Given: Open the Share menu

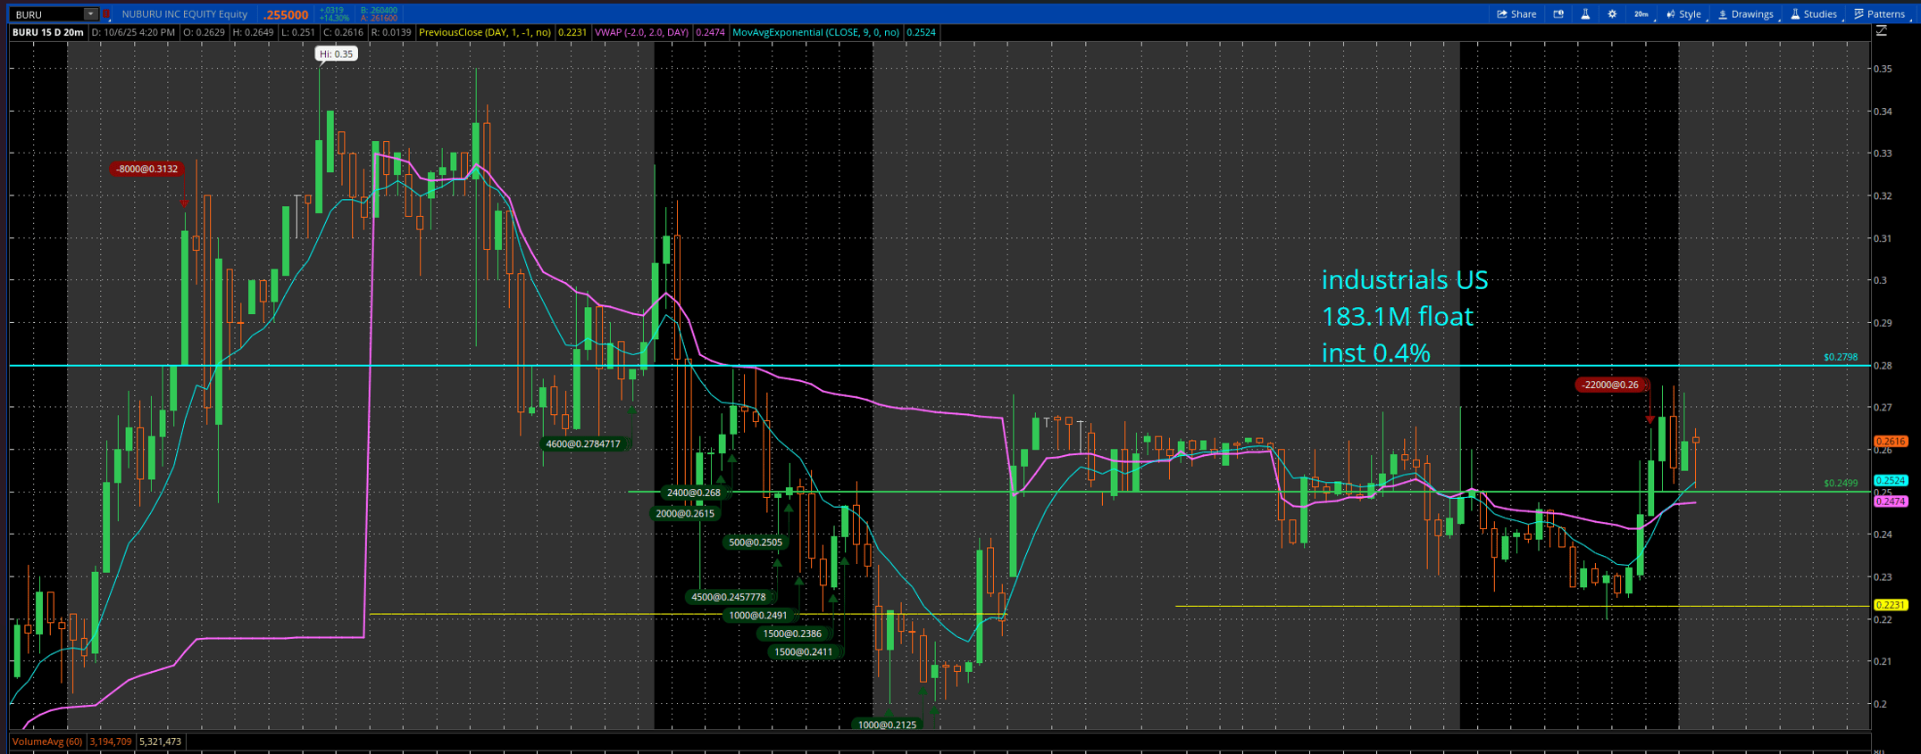Looking at the screenshot, I should pyautogui.click(x=1516, y=14).
